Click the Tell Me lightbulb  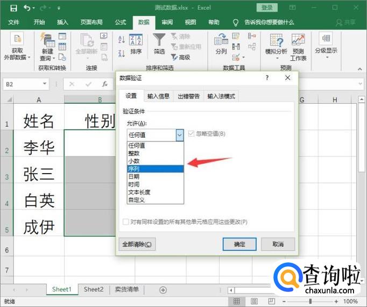(x=236, y=23)
